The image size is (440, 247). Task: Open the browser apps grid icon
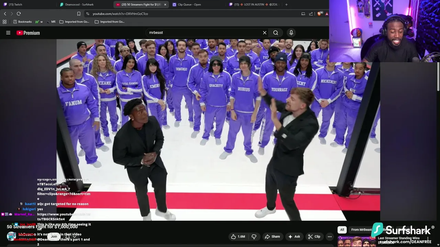(4, 22)
